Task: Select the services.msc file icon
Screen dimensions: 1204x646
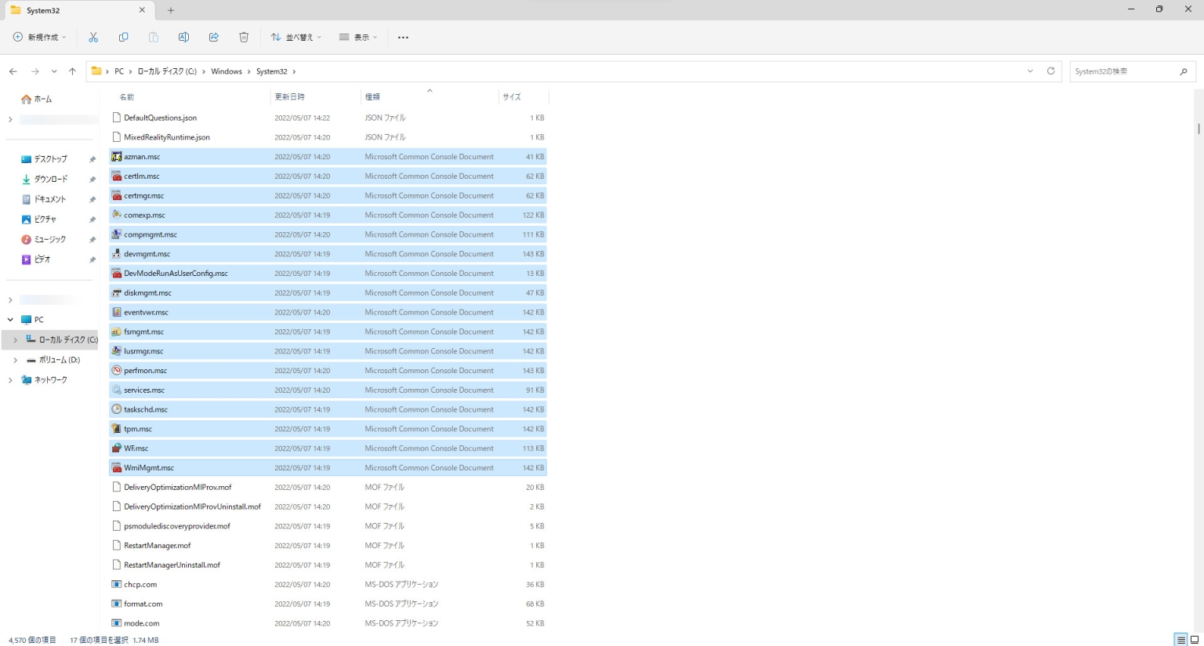Action: (117, 390)
